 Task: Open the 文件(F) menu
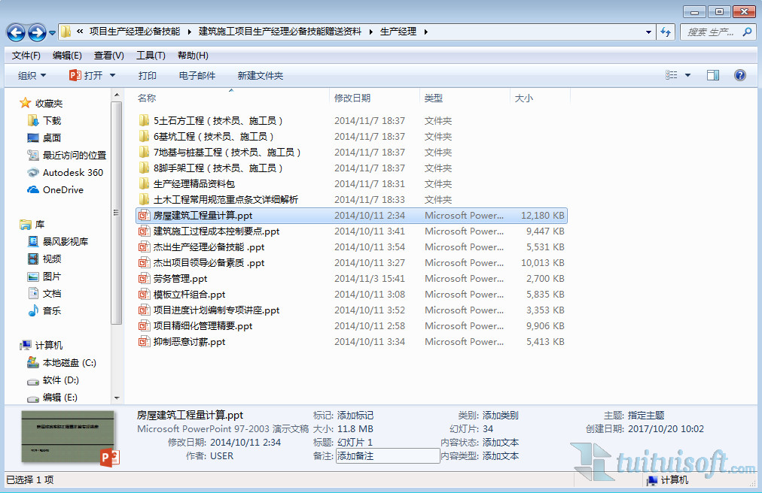26,56
